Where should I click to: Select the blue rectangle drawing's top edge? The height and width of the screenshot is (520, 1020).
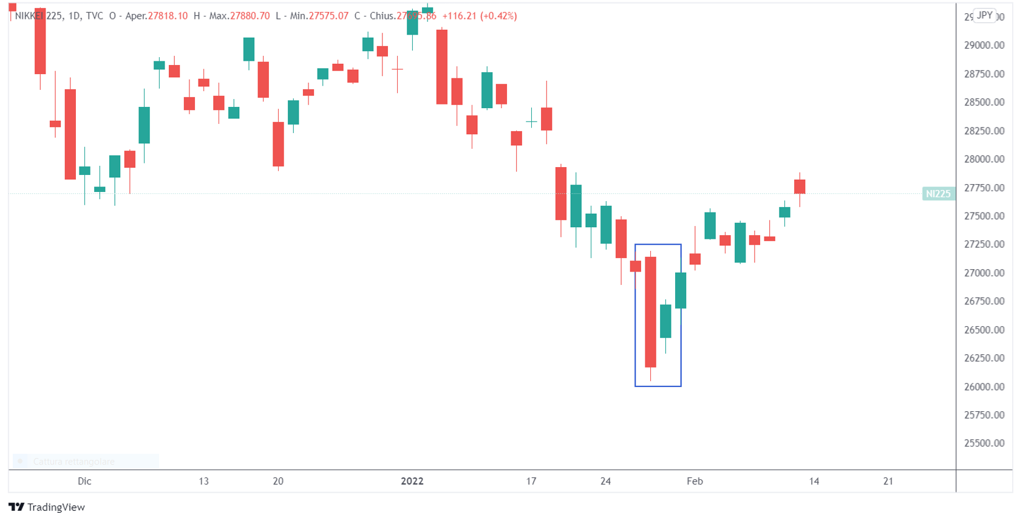658,245
